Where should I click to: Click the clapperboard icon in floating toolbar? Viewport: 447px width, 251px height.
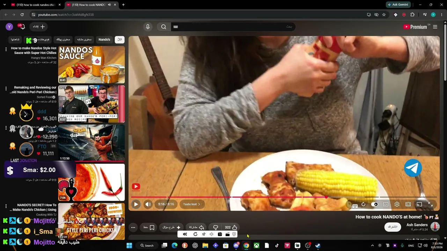click(x=227, y=234)
